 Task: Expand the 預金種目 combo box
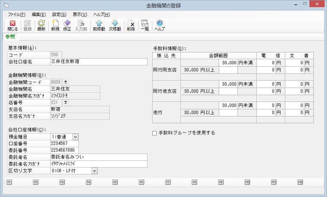click(x=75, y=137)
